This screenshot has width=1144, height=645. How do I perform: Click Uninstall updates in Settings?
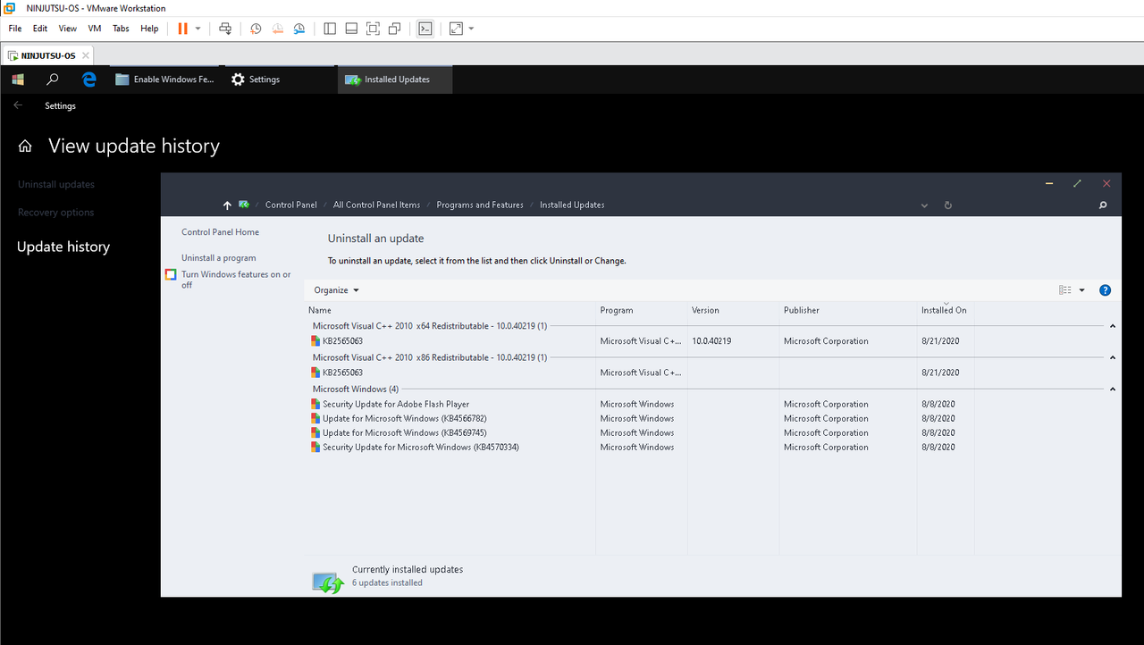56,184
